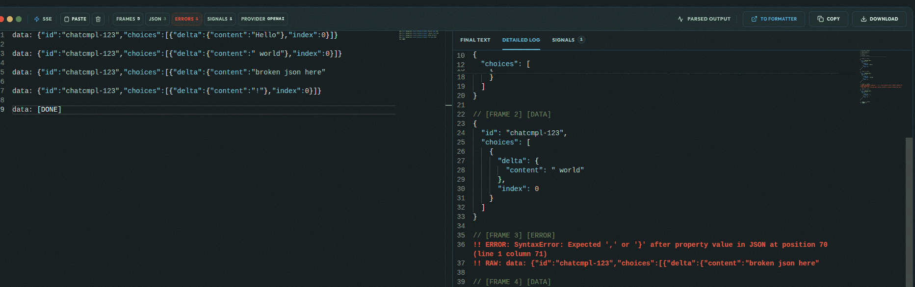Screen dimensions: 915x287
Task: Place cursor on the data: [DONE] line
Action: tap(37, 110)
